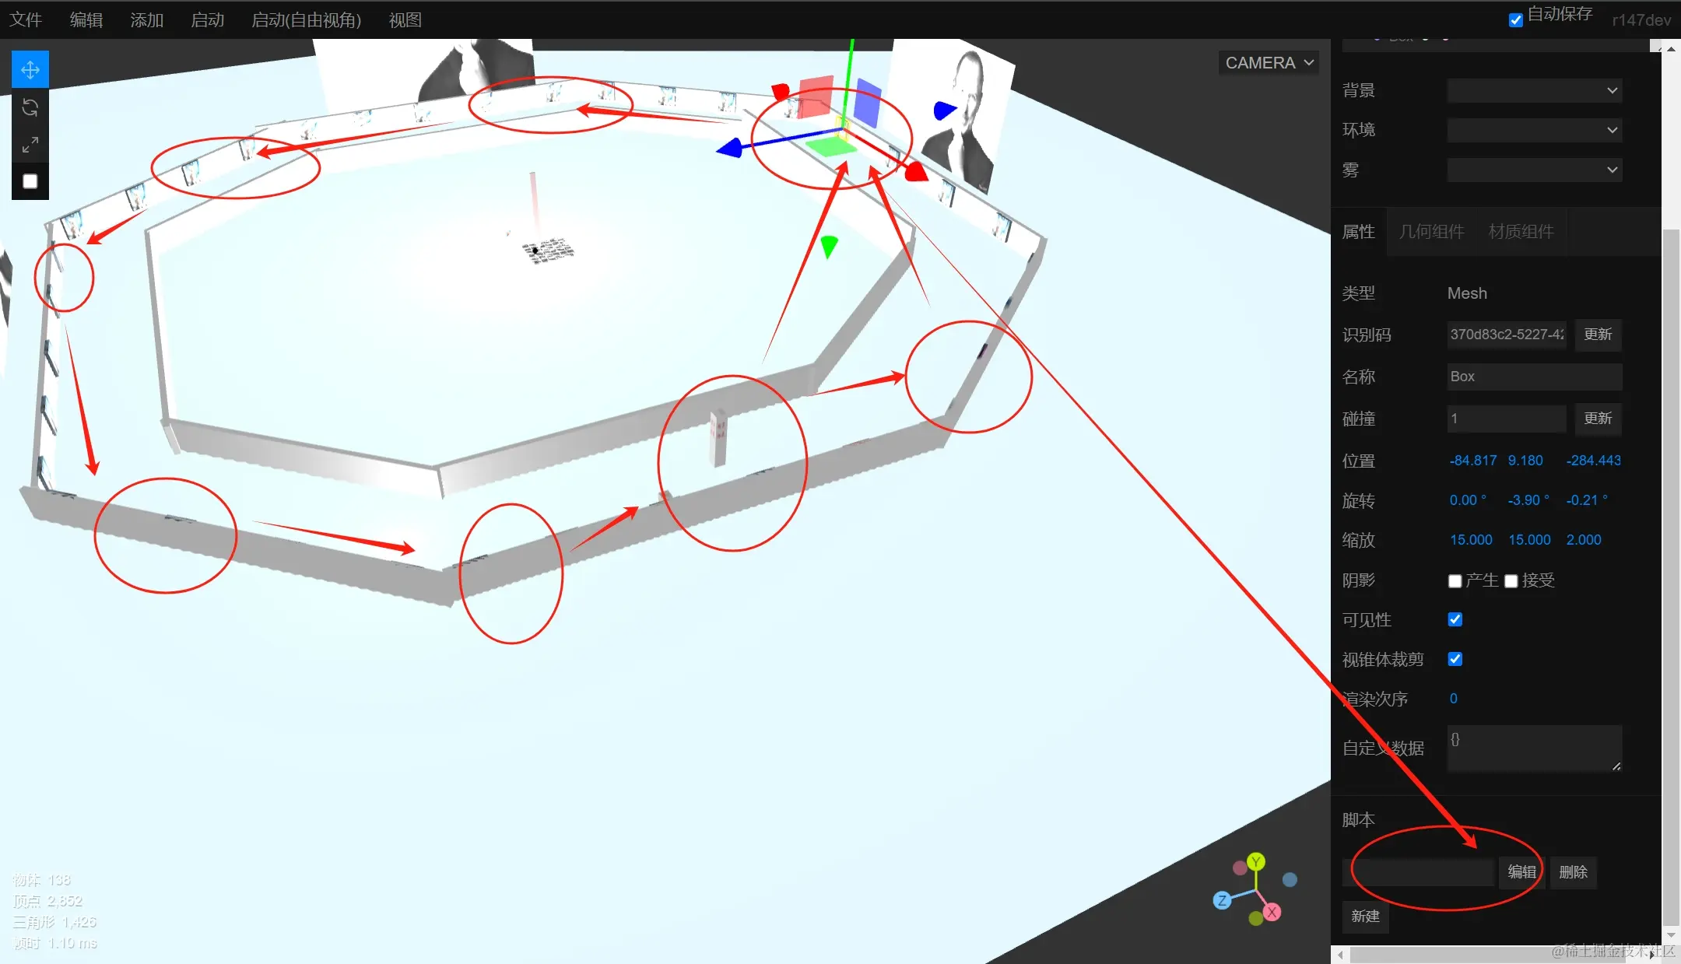Uncheck the 可见性 visibility checkbox
The image size is (1681, 964).
(x=1455, y=619)
